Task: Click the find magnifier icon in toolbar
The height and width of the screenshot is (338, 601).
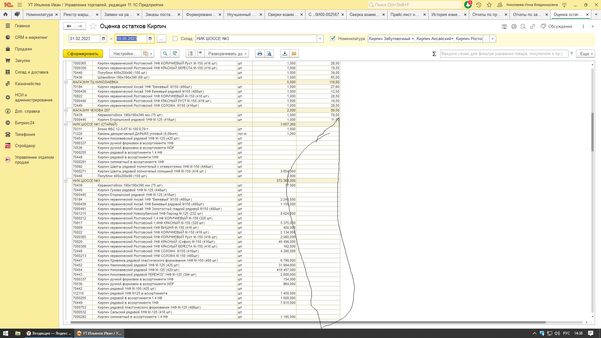Action: coord(165,54)
